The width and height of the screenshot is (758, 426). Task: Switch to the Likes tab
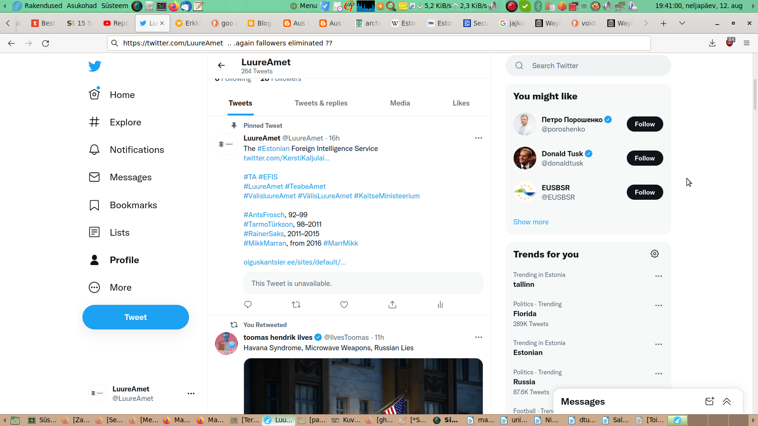coord(461,103)
